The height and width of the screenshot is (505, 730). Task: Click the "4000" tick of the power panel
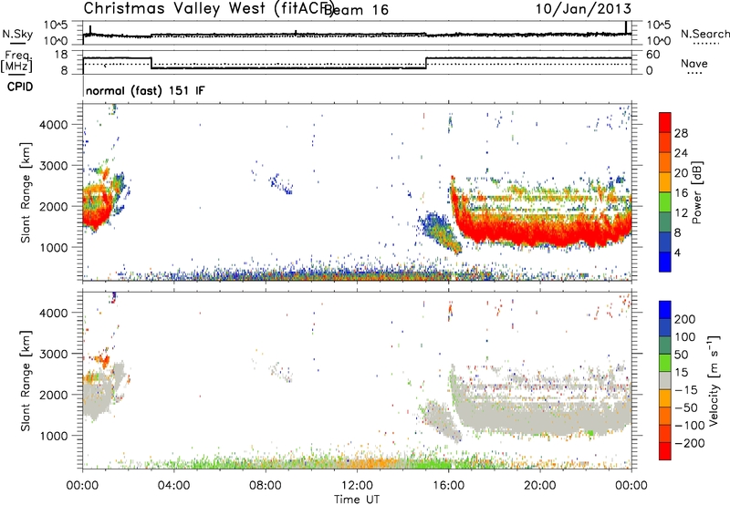coord(54,125)
